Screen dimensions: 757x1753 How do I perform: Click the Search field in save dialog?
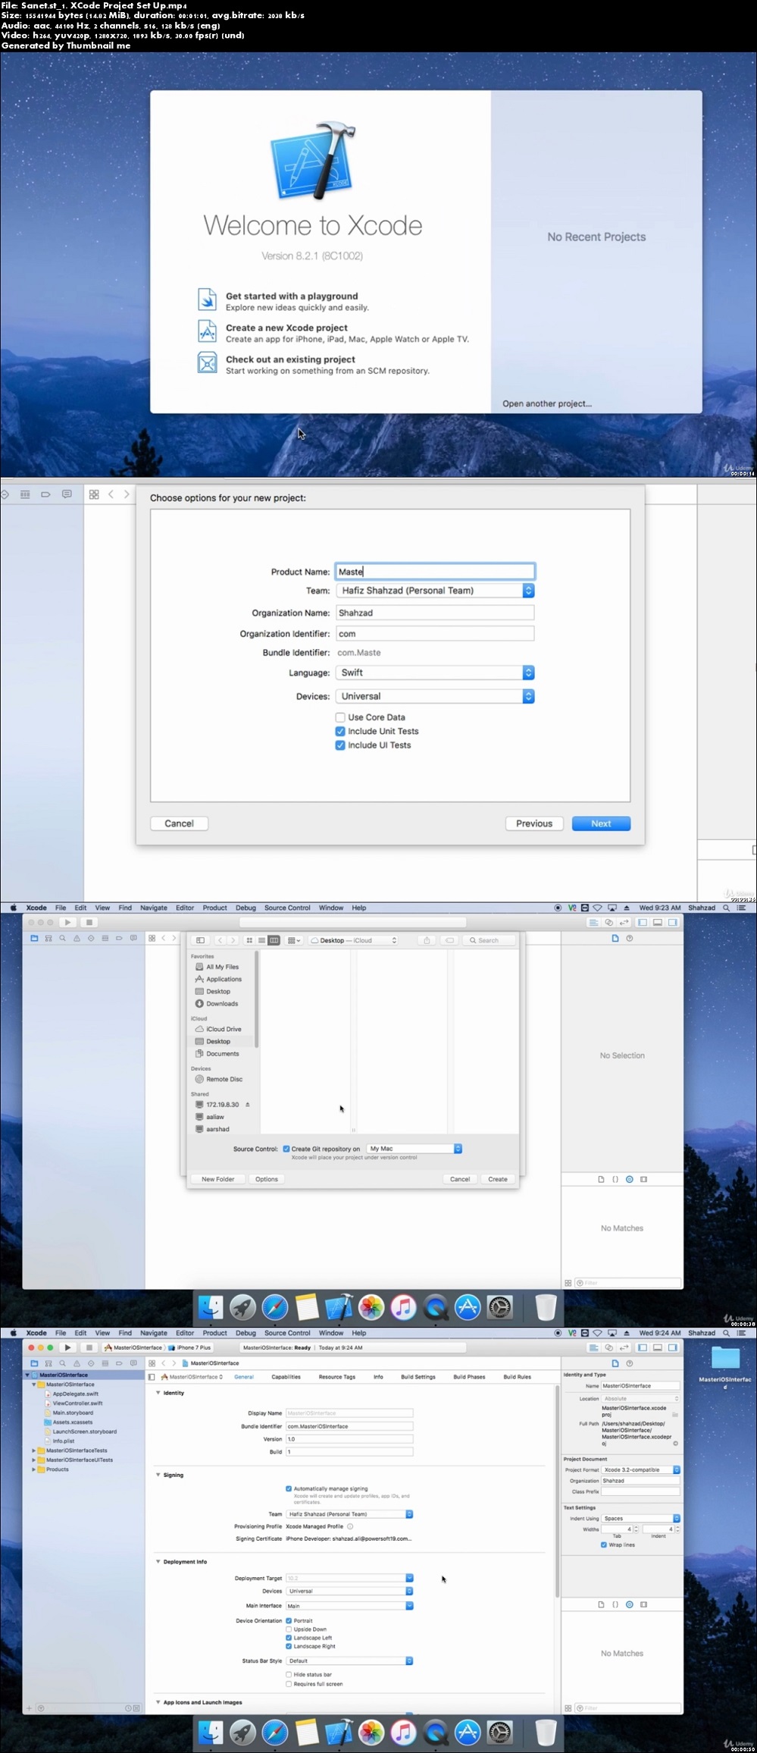click(x=490, y=940)
